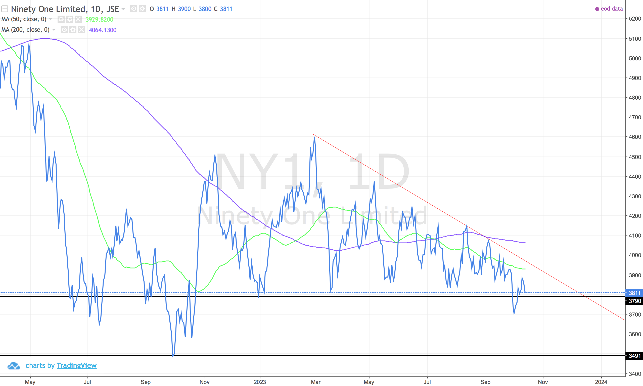Open the TradingView link

pos(77,365)
